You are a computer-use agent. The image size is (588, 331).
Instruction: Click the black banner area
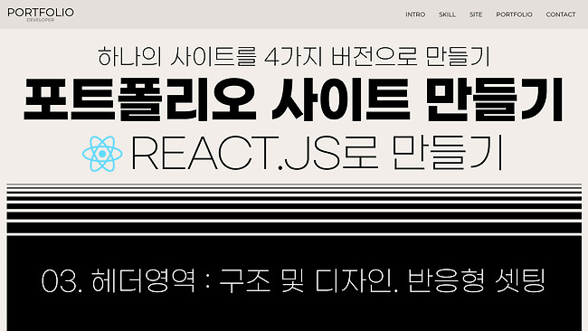coord(294,283)
